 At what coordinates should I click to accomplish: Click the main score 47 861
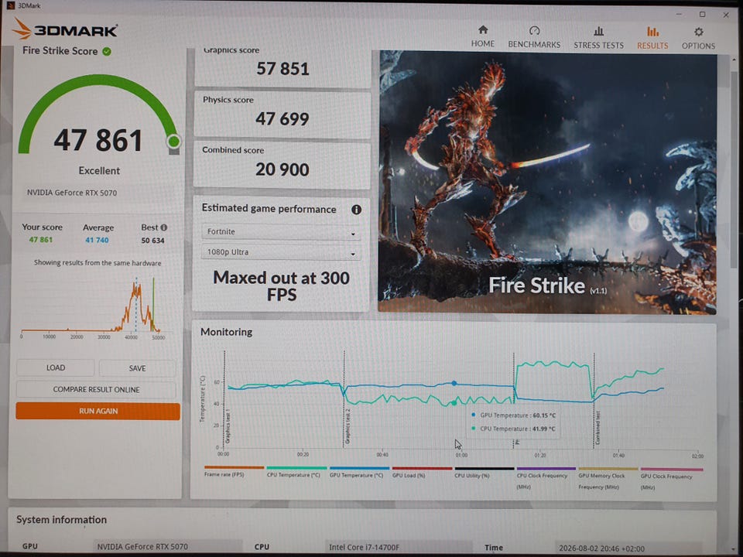[x=98, y=141]
